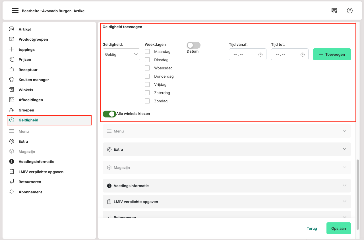The height and width of the screenshot is (240, 364).
Task: Click the Prijzen euro icon
Action: coord(12,59)
